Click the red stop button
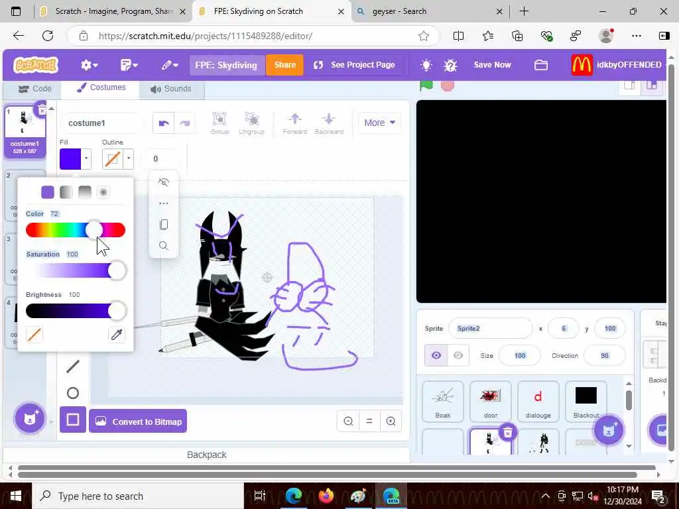 [448, 85]
